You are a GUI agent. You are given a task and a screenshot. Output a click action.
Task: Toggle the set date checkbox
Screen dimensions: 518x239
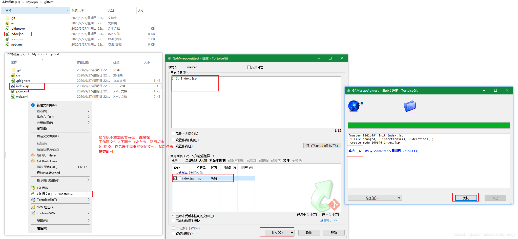point(173,140)
